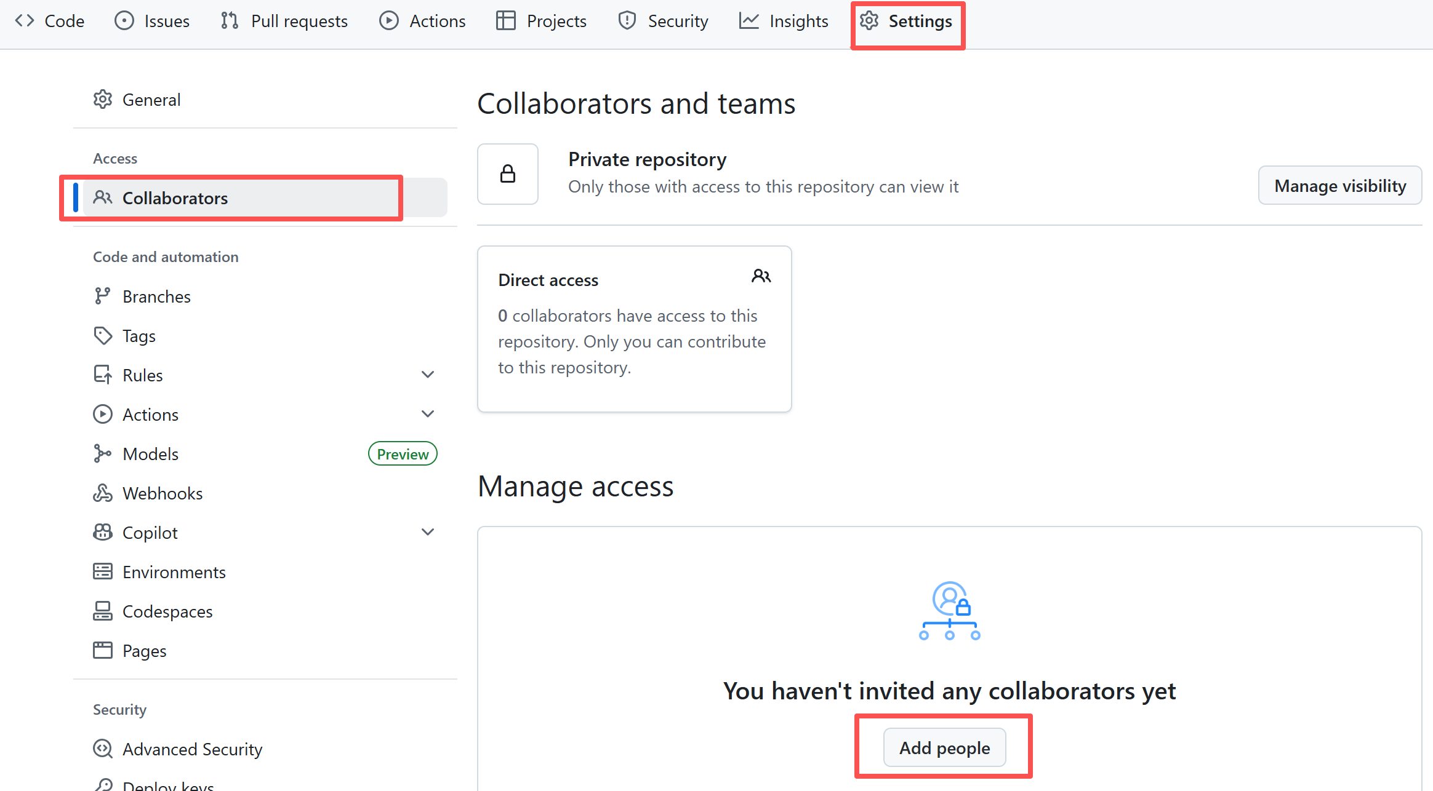Click the private repository lock icon
The image size is (1433, 791).
[x=508, y=174]
